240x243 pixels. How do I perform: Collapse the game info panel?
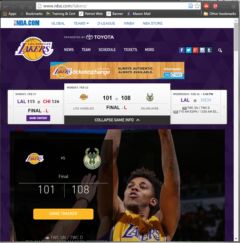click(x=117, y=120)
